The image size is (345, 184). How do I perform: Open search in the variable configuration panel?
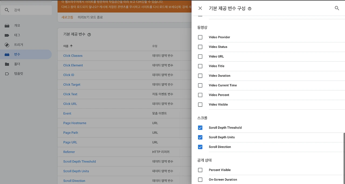click(337, 8)
